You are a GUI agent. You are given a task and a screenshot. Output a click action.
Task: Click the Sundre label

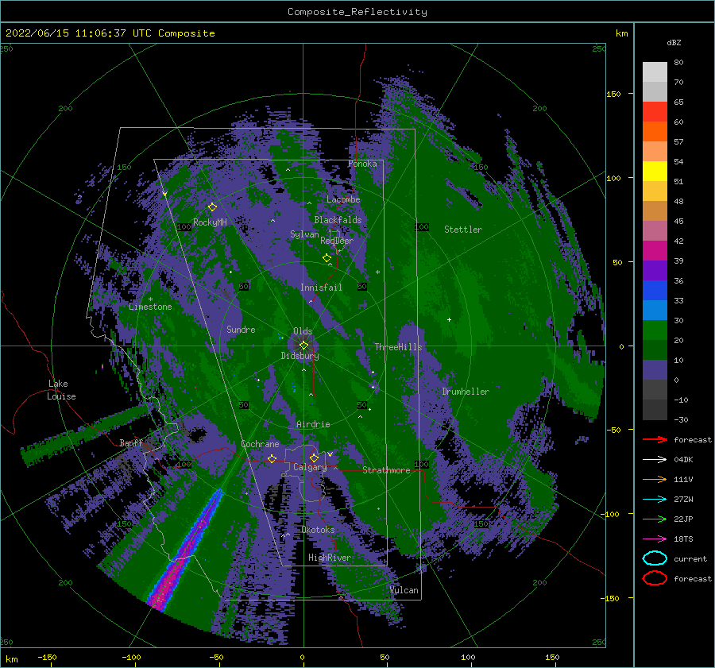click(x=241, y=329)
